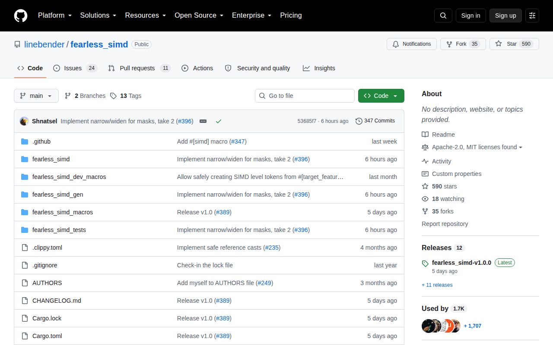
Task: Open the Insights tab
Action: click(x=319, y=68)
